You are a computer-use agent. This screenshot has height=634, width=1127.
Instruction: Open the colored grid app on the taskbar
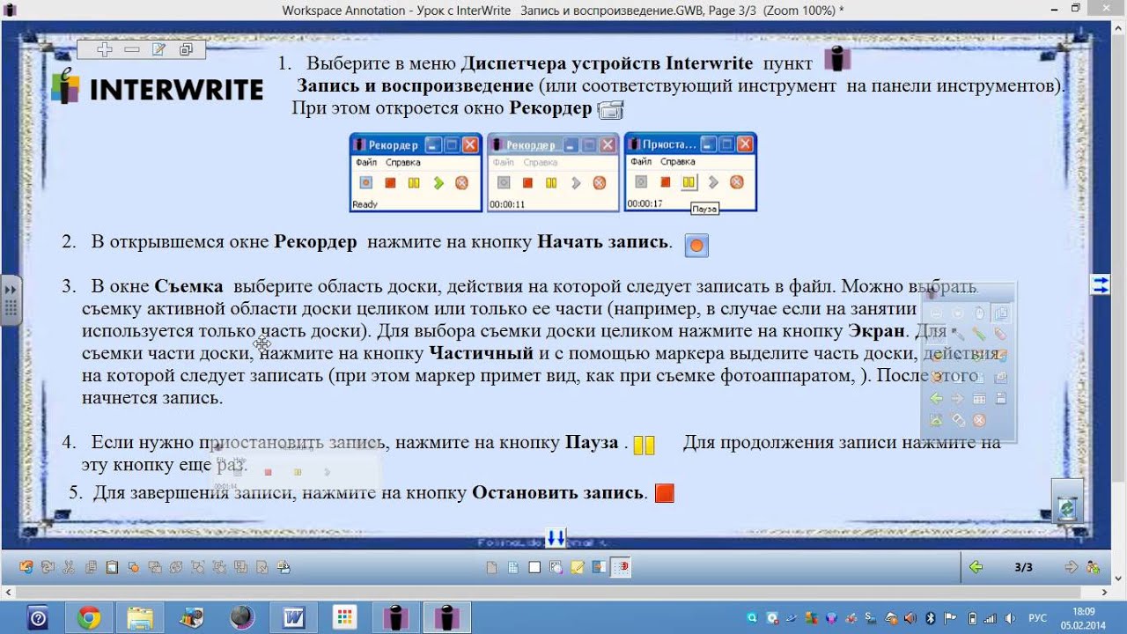tap(345, 617)
